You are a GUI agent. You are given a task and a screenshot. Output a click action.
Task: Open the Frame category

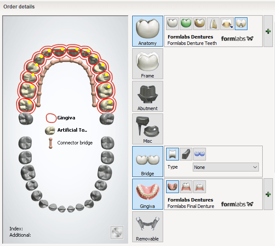click(147, 64)
